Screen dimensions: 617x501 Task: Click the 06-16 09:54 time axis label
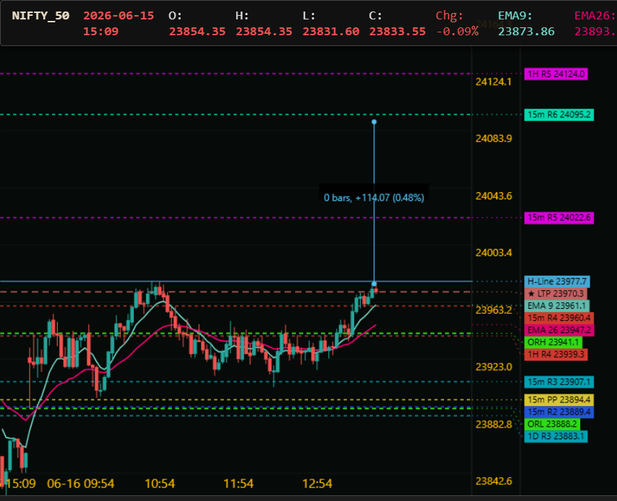(81, 483)
